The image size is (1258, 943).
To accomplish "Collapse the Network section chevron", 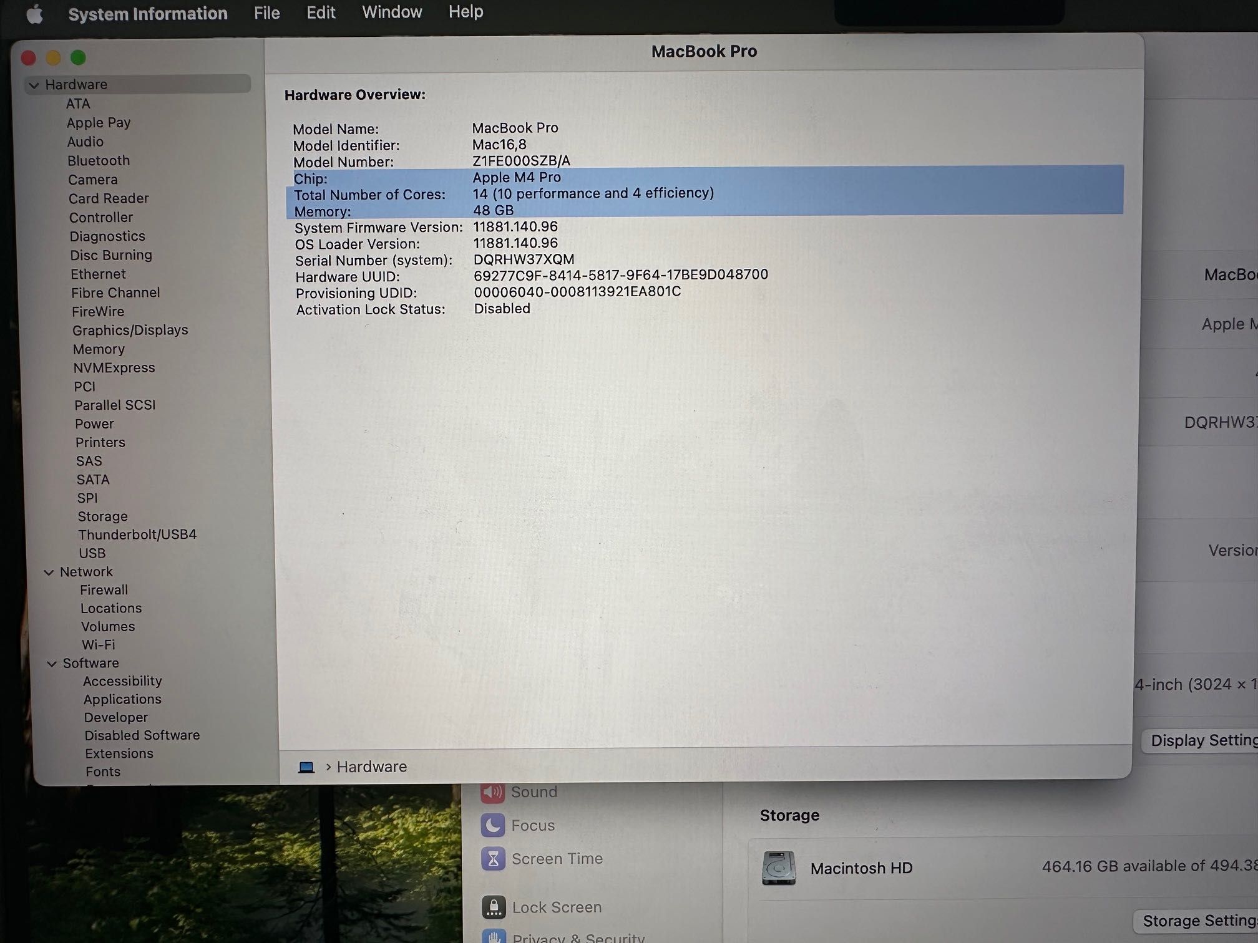I will coord(49,573).
